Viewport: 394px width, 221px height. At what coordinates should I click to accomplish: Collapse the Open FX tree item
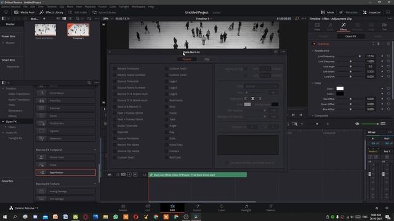click(x=3, y=122)
